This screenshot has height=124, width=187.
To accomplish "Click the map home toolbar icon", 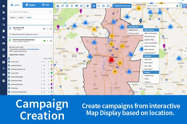I will click(x=58, y=6).
